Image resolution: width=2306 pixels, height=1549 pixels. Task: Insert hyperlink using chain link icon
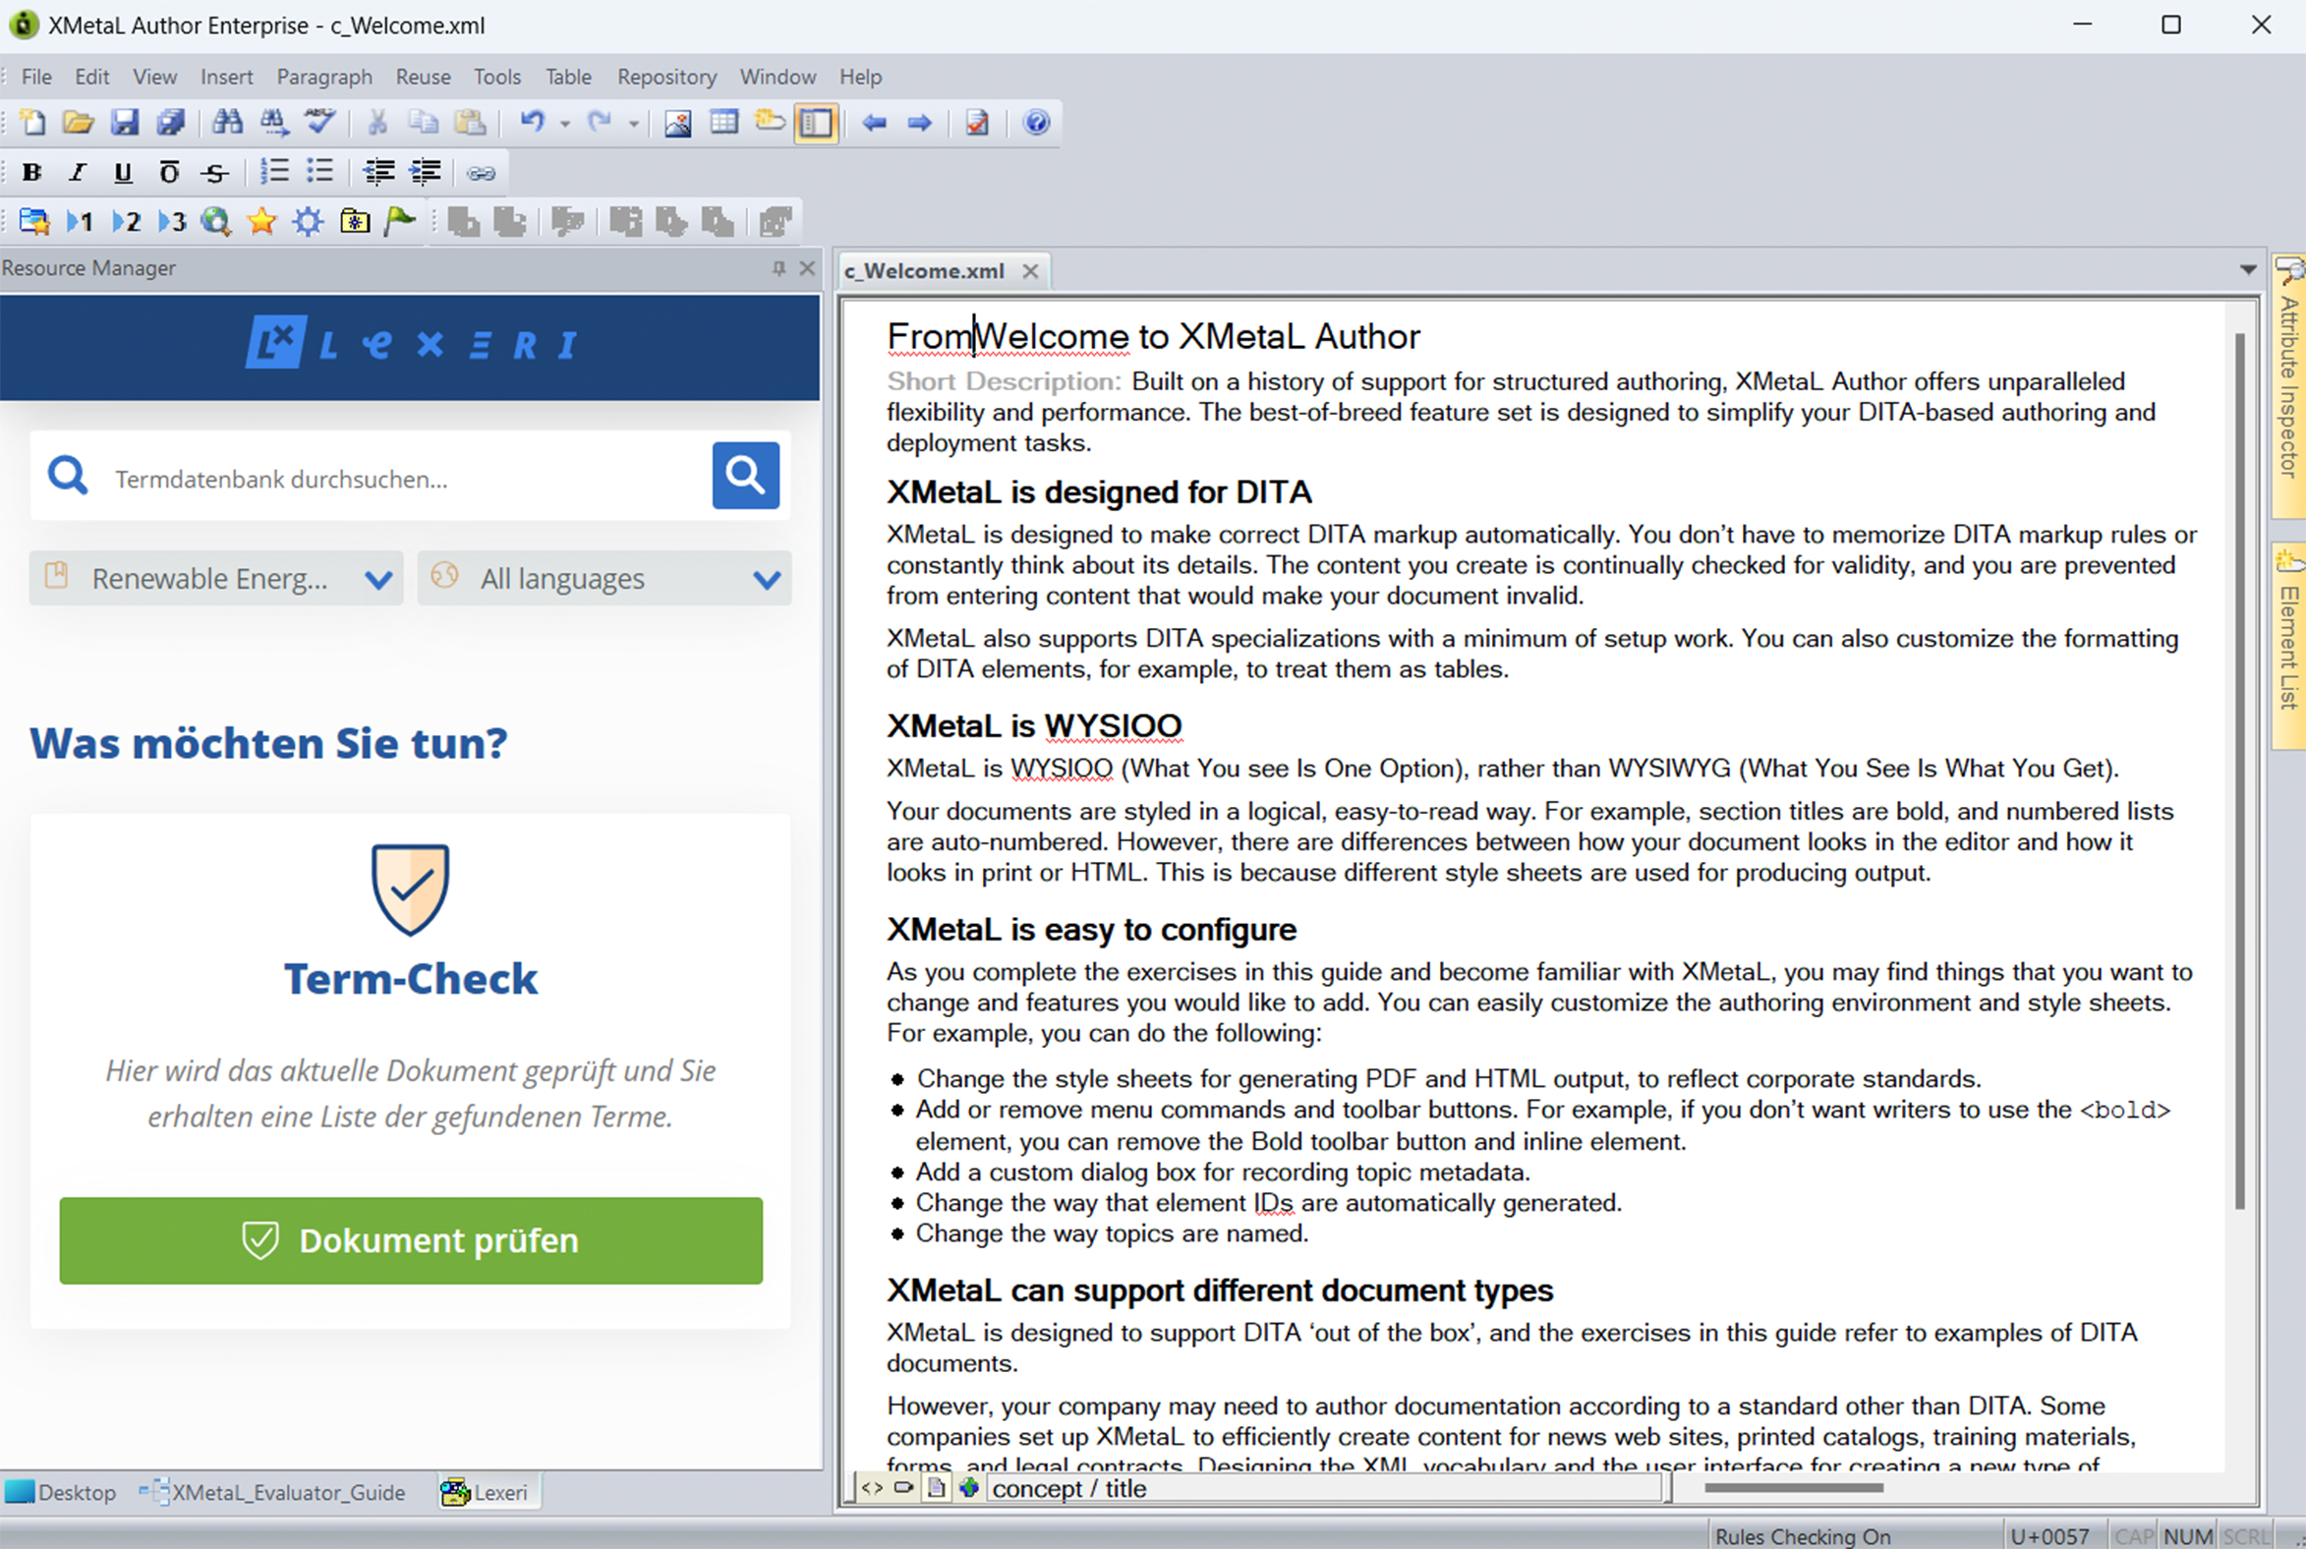coord(482,173)
